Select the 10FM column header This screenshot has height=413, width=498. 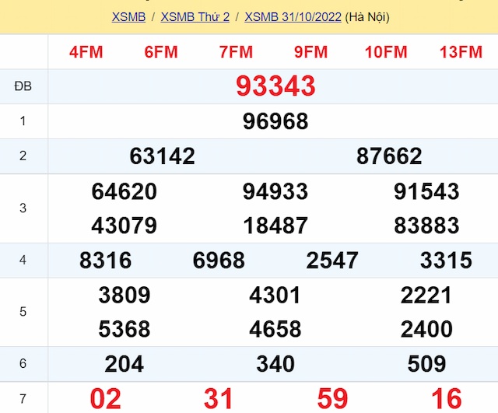coord(386,52)
